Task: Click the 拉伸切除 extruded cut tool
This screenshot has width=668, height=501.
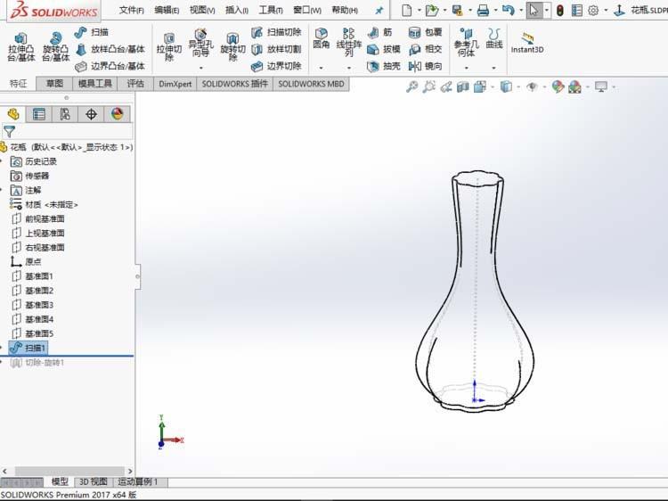Action: [x=169, y=47]
